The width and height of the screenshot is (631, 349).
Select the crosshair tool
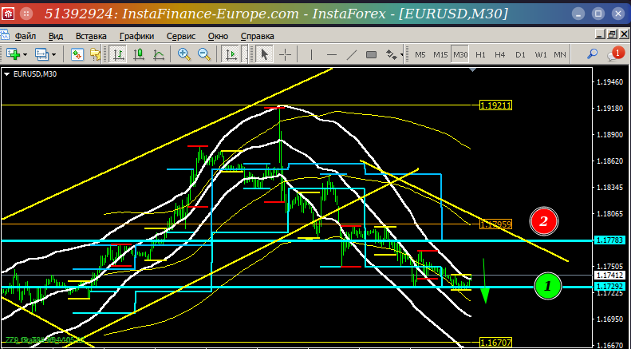(285, 54)
